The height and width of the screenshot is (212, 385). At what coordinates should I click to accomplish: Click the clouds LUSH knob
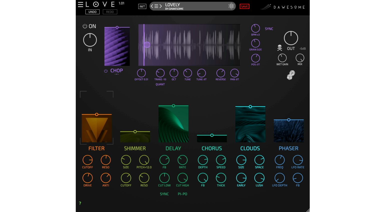point(259,178)
